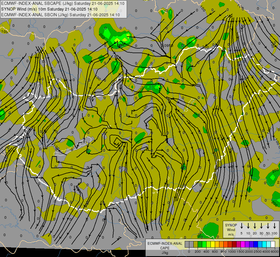This screenshot has width=280, height=257.
Task: Click the wind arrow above the 30 label
Action: tap(261, 226)
